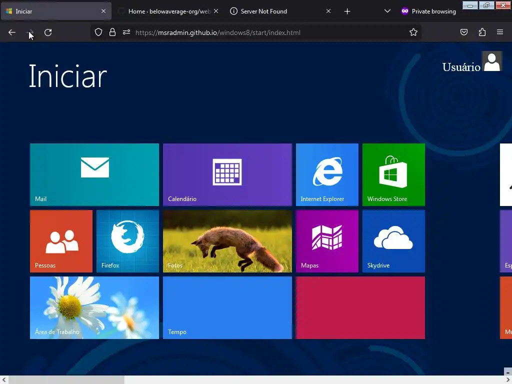The height and width of the screenshot is (384, 512).
Task: Open tracking protection shield icon
Action: 98,32
